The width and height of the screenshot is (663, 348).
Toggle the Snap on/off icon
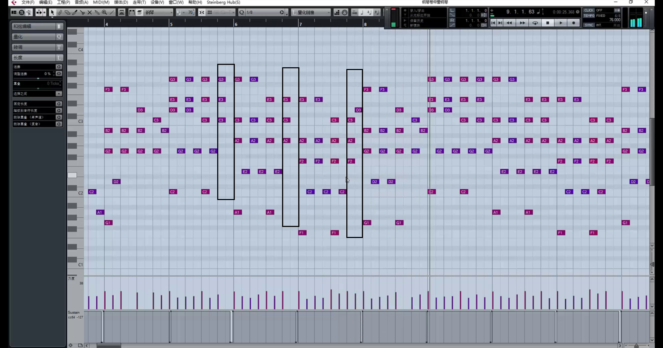(x=202, y=12)
